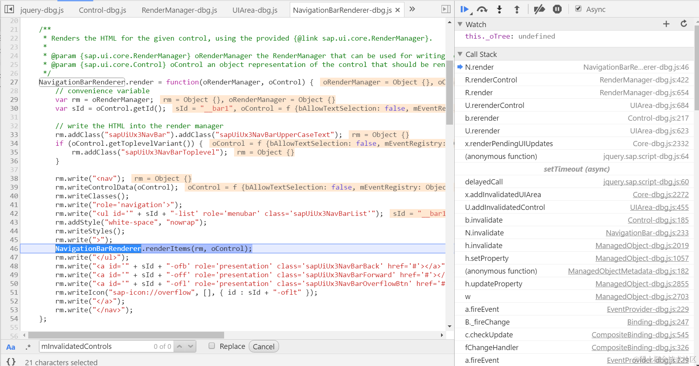This screenshot has height=366, width=699.
Task: Collapse the Call Stack section
Action: [x=460, y=54]
